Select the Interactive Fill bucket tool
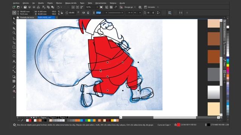This screenshot has height=135, width=241. (x=14, y=91)
